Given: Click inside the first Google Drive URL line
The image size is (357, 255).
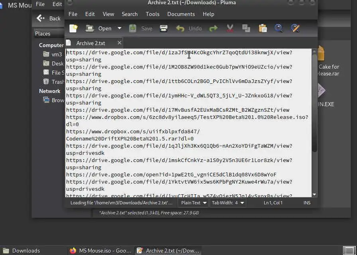Looking at the screenshot, I should [x=179, y=52].
